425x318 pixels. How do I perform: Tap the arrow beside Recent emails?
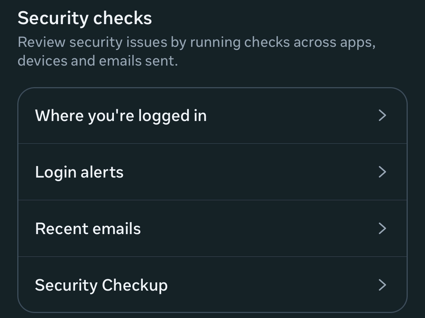[x=382, y=229]
